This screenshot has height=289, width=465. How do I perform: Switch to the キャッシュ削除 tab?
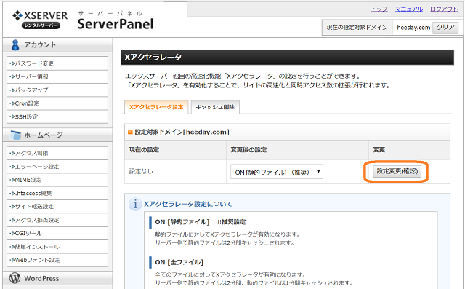click(x=215, y=107)
